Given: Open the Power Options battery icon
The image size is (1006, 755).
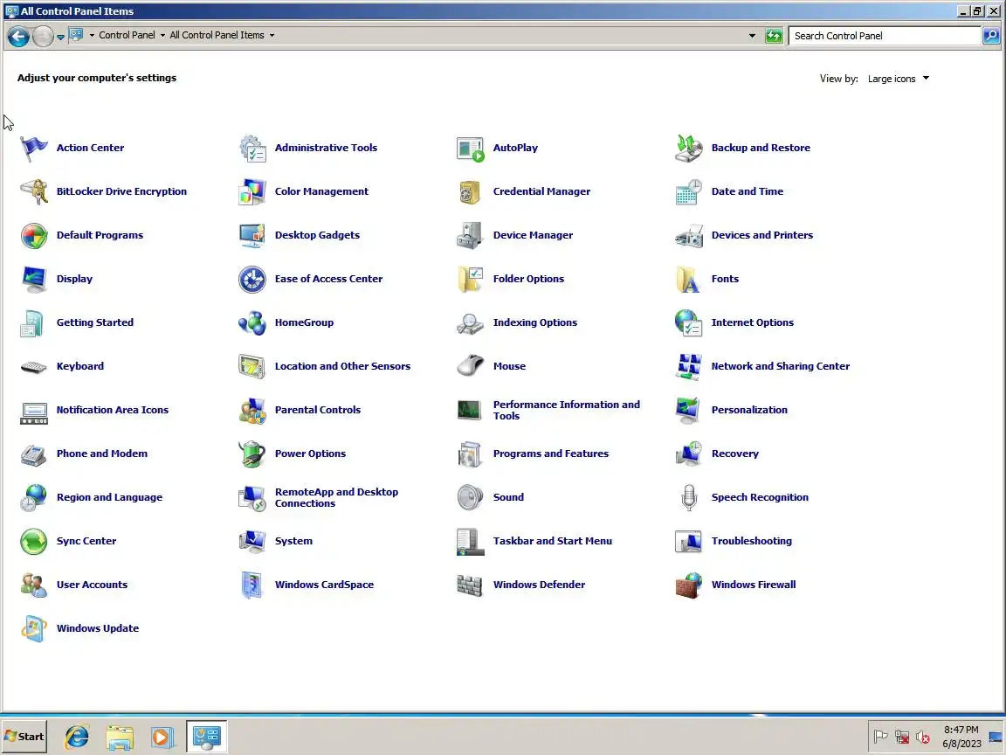Looking at the screenshot, I should click(x=252, y=454).
